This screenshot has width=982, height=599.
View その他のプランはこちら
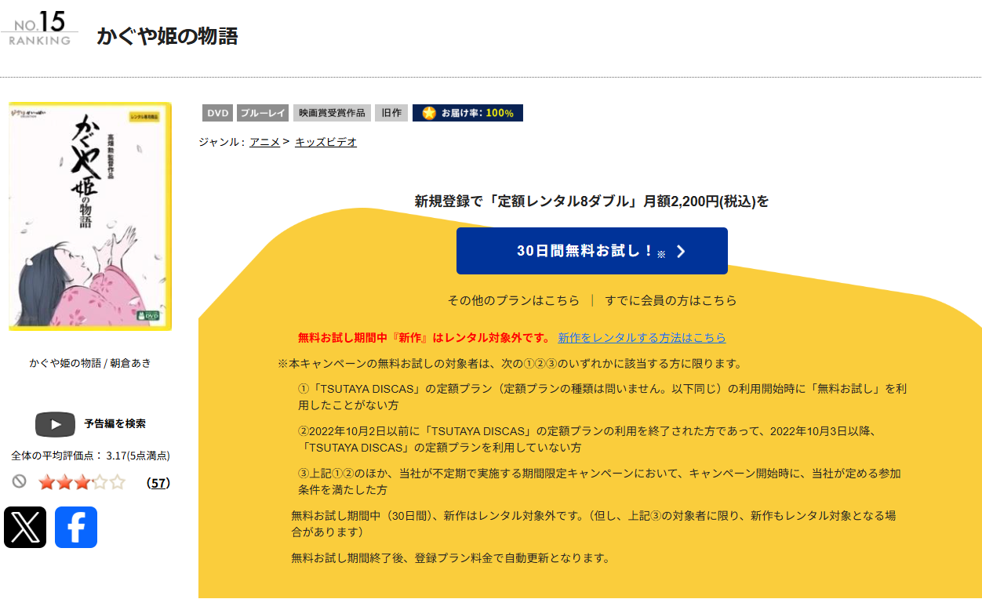(x=513, y=300)
